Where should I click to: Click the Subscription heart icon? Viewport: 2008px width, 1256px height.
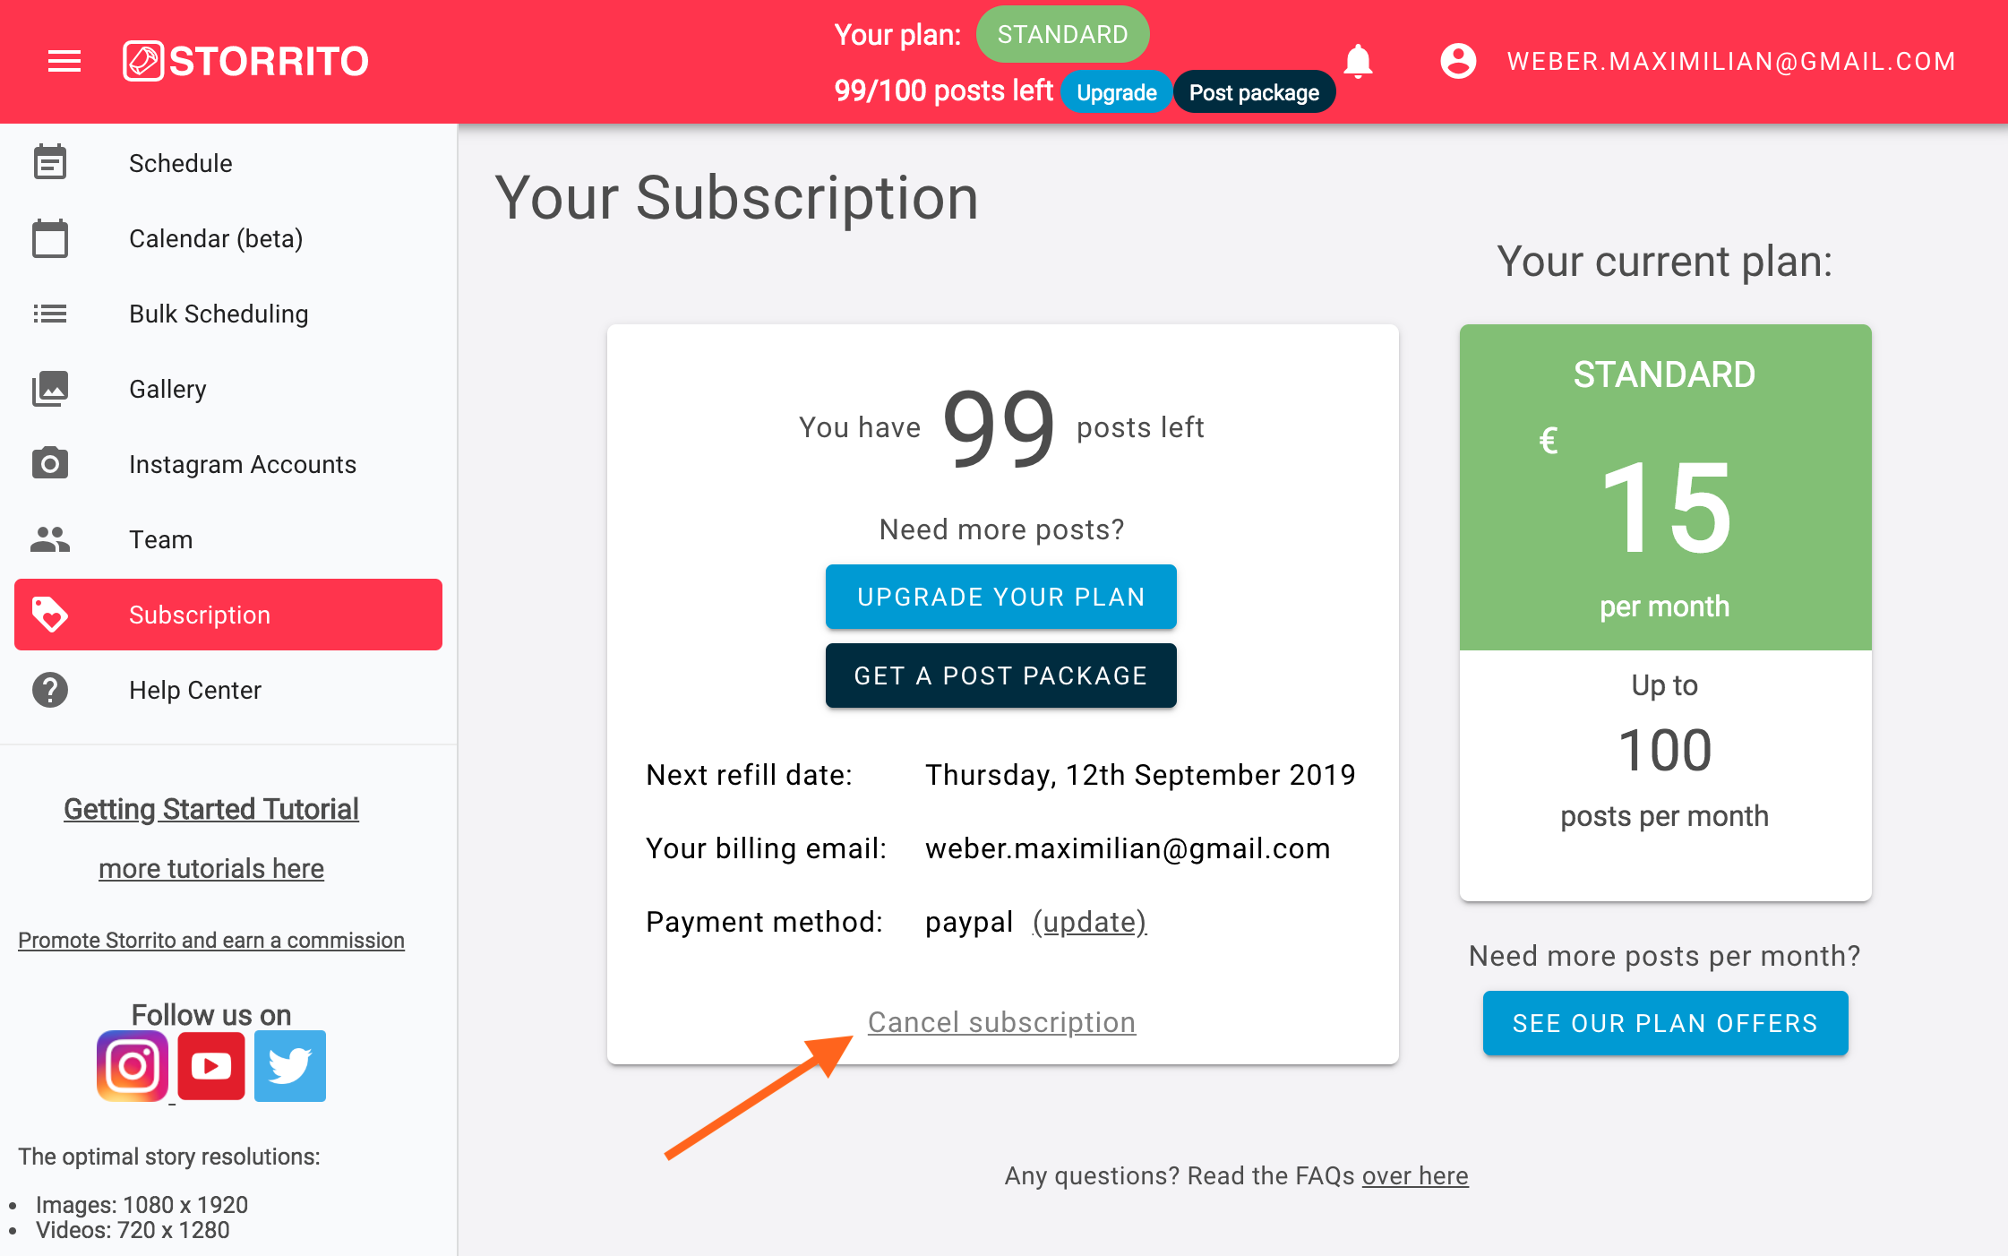click(x=51, y=614)
